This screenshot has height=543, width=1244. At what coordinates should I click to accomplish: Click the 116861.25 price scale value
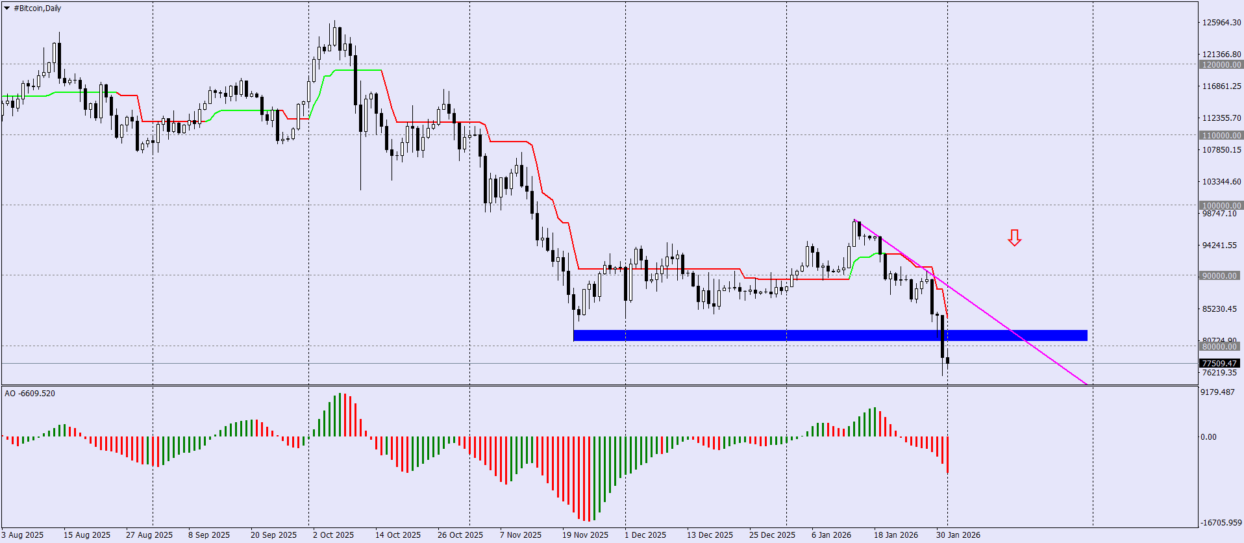[1221, 86]
